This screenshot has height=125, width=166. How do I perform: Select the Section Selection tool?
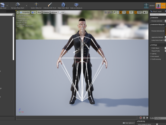36,6
